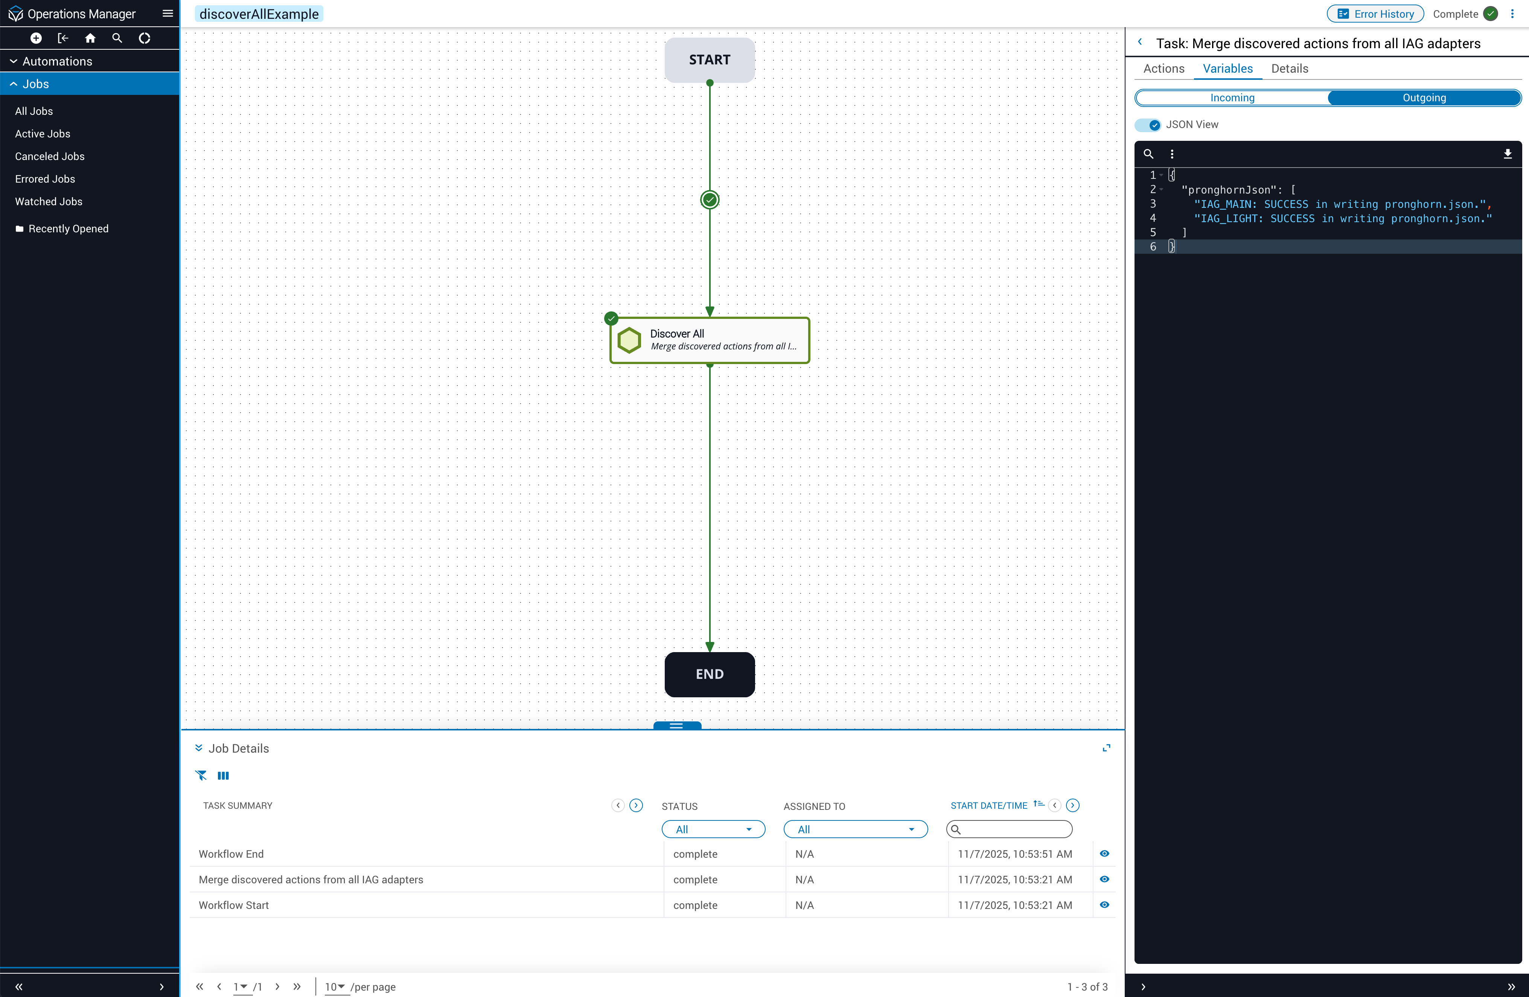The height and width of the screenshot is (997, 1529).
Task: Open the Status filter dropdown
Action: pyautogui.click(x=713, y=829)
